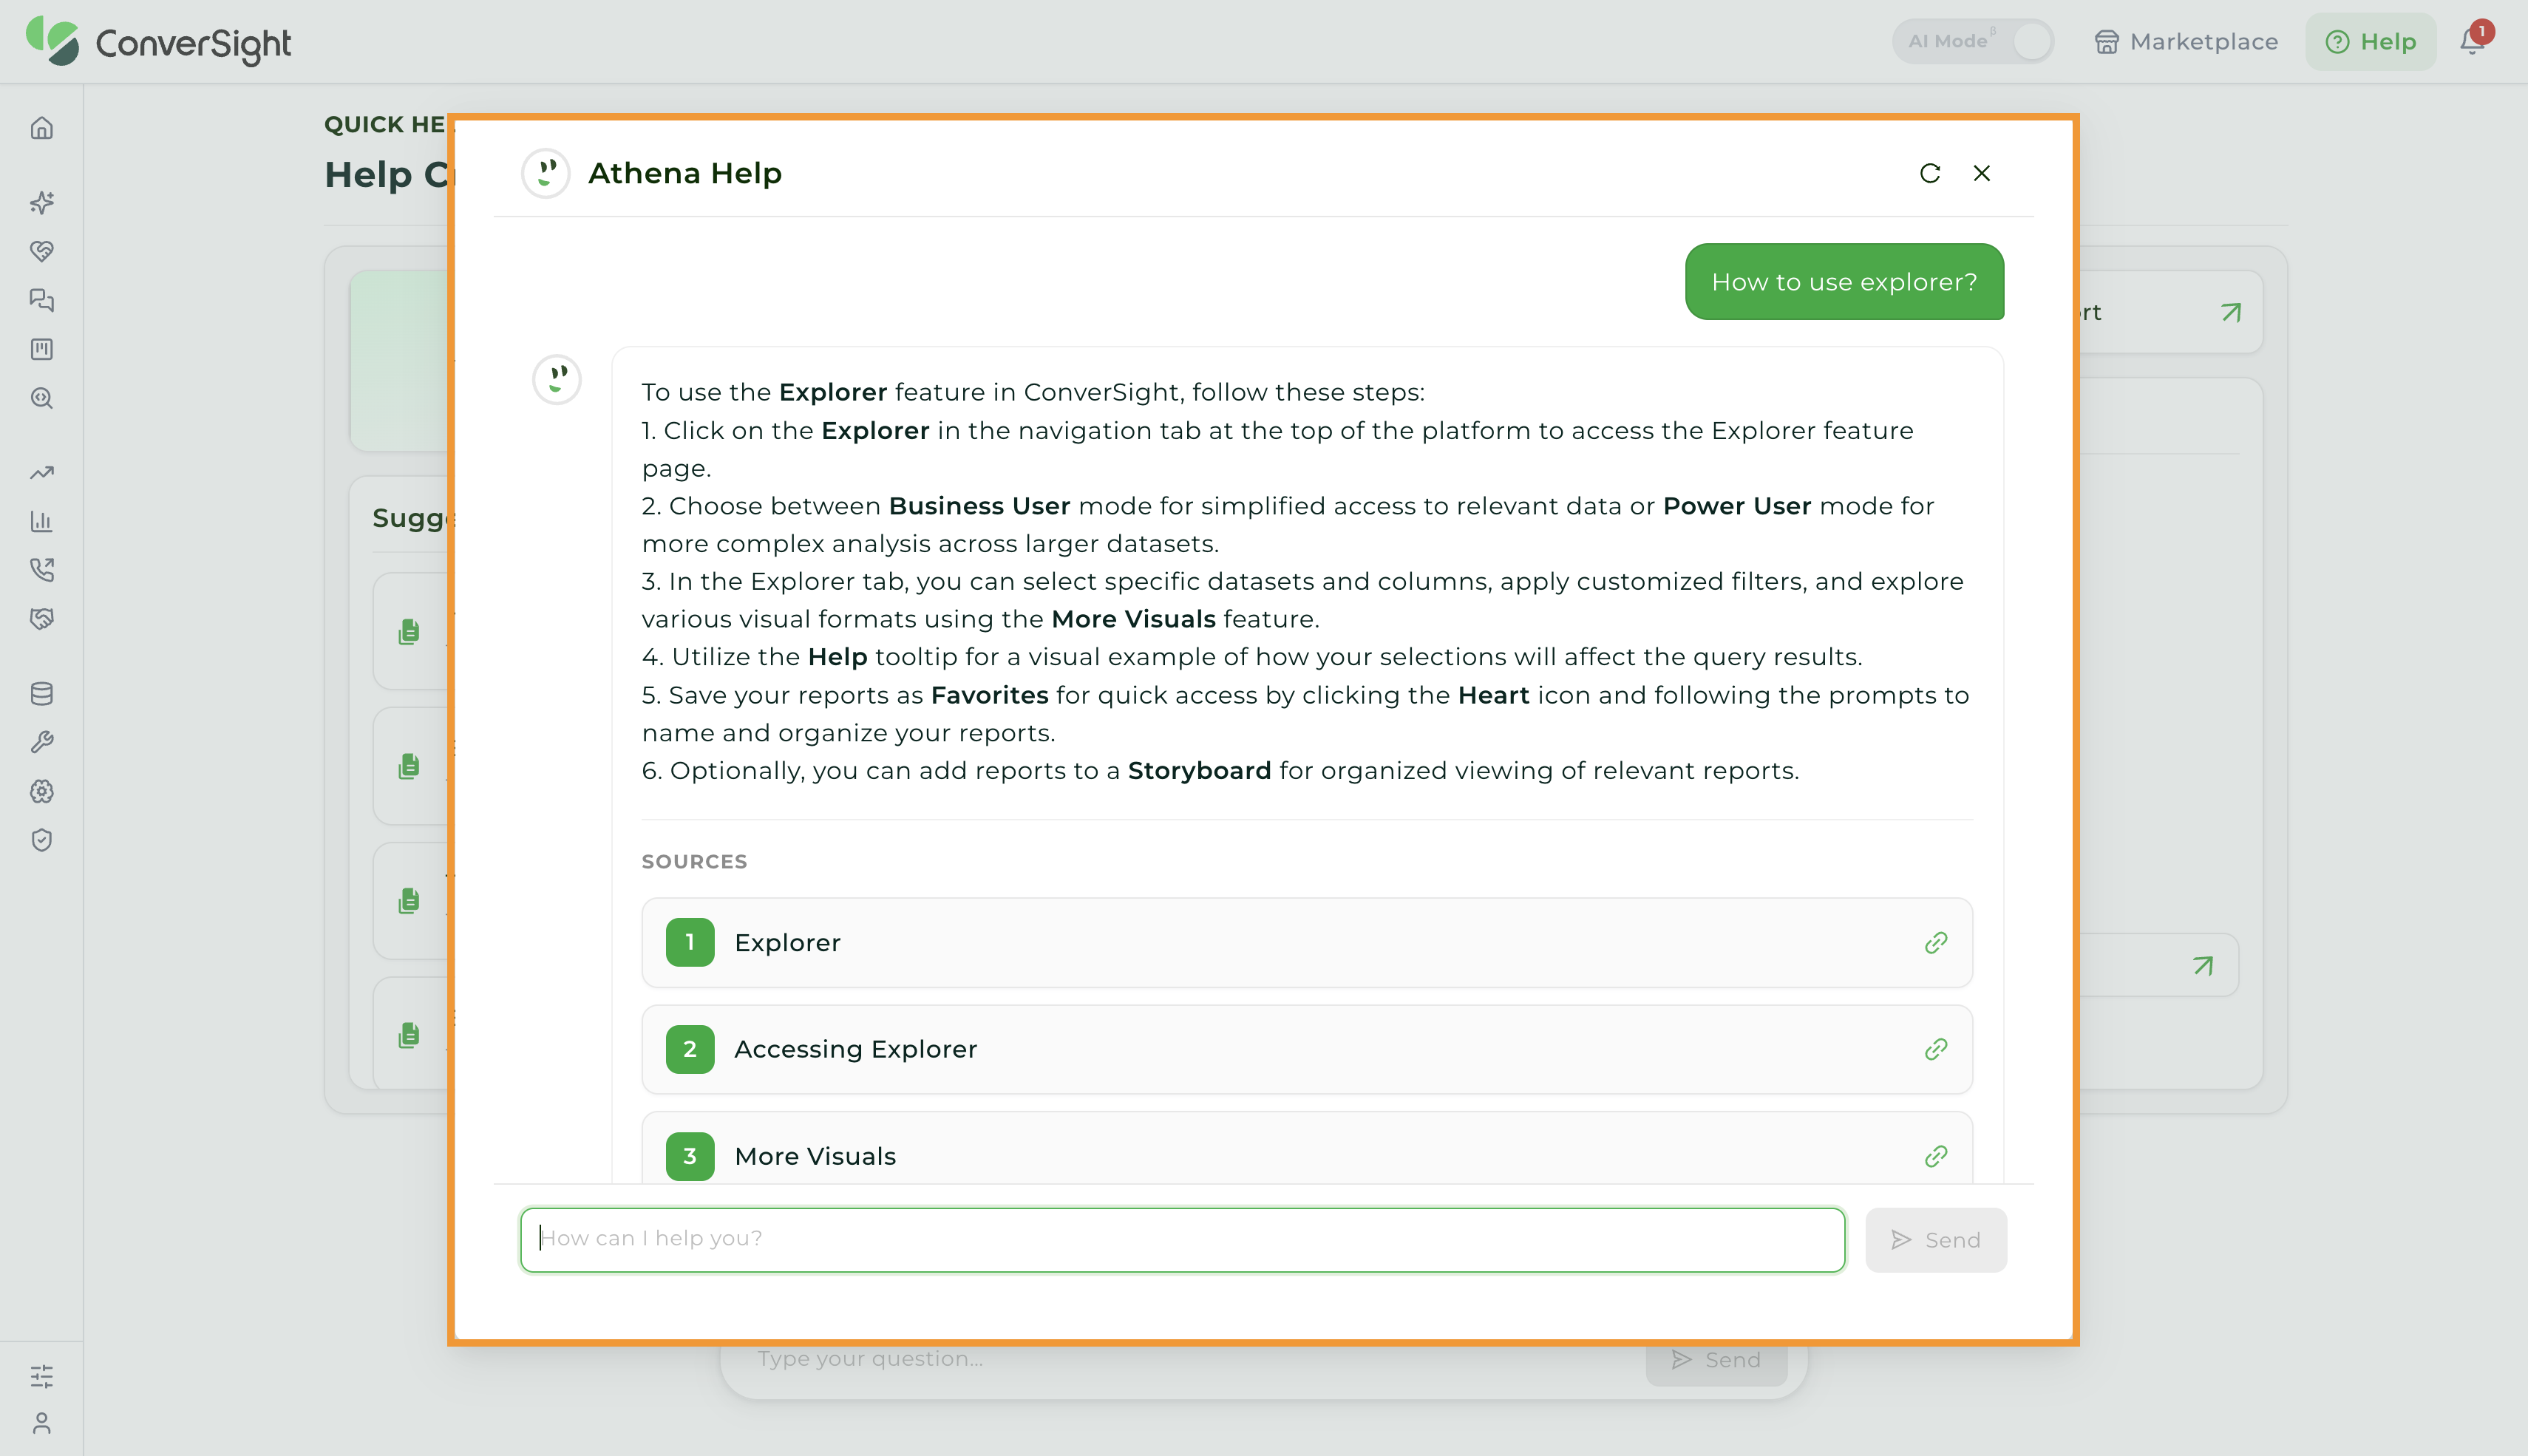The width and height of the screenshot is (2528, 1456).
Task: Open the storyboard panel icon in sidebar
Action: [41, 349]
